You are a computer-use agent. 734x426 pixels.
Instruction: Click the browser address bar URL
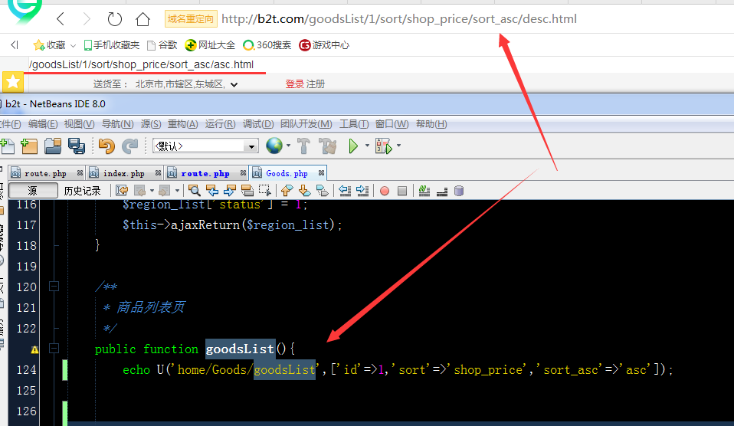[x=398, y=18]
